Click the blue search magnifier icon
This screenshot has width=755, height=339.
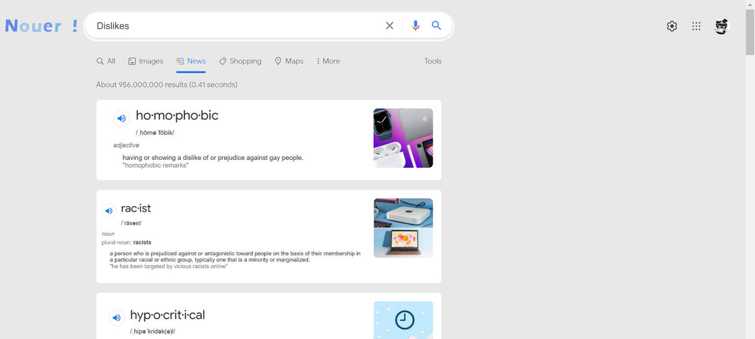[436, 26]
